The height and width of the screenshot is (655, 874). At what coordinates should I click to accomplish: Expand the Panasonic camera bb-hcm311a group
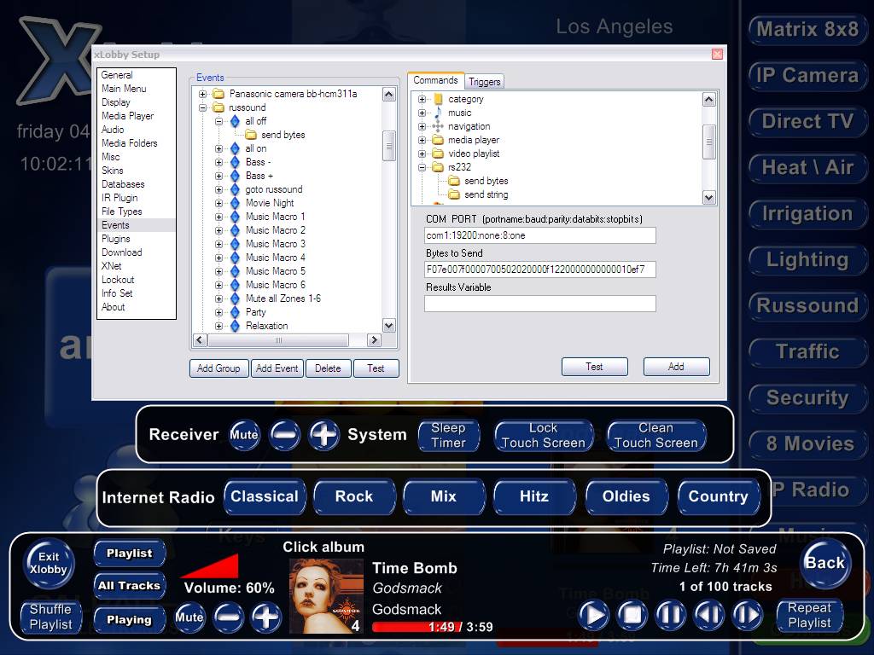coord(203,94)
